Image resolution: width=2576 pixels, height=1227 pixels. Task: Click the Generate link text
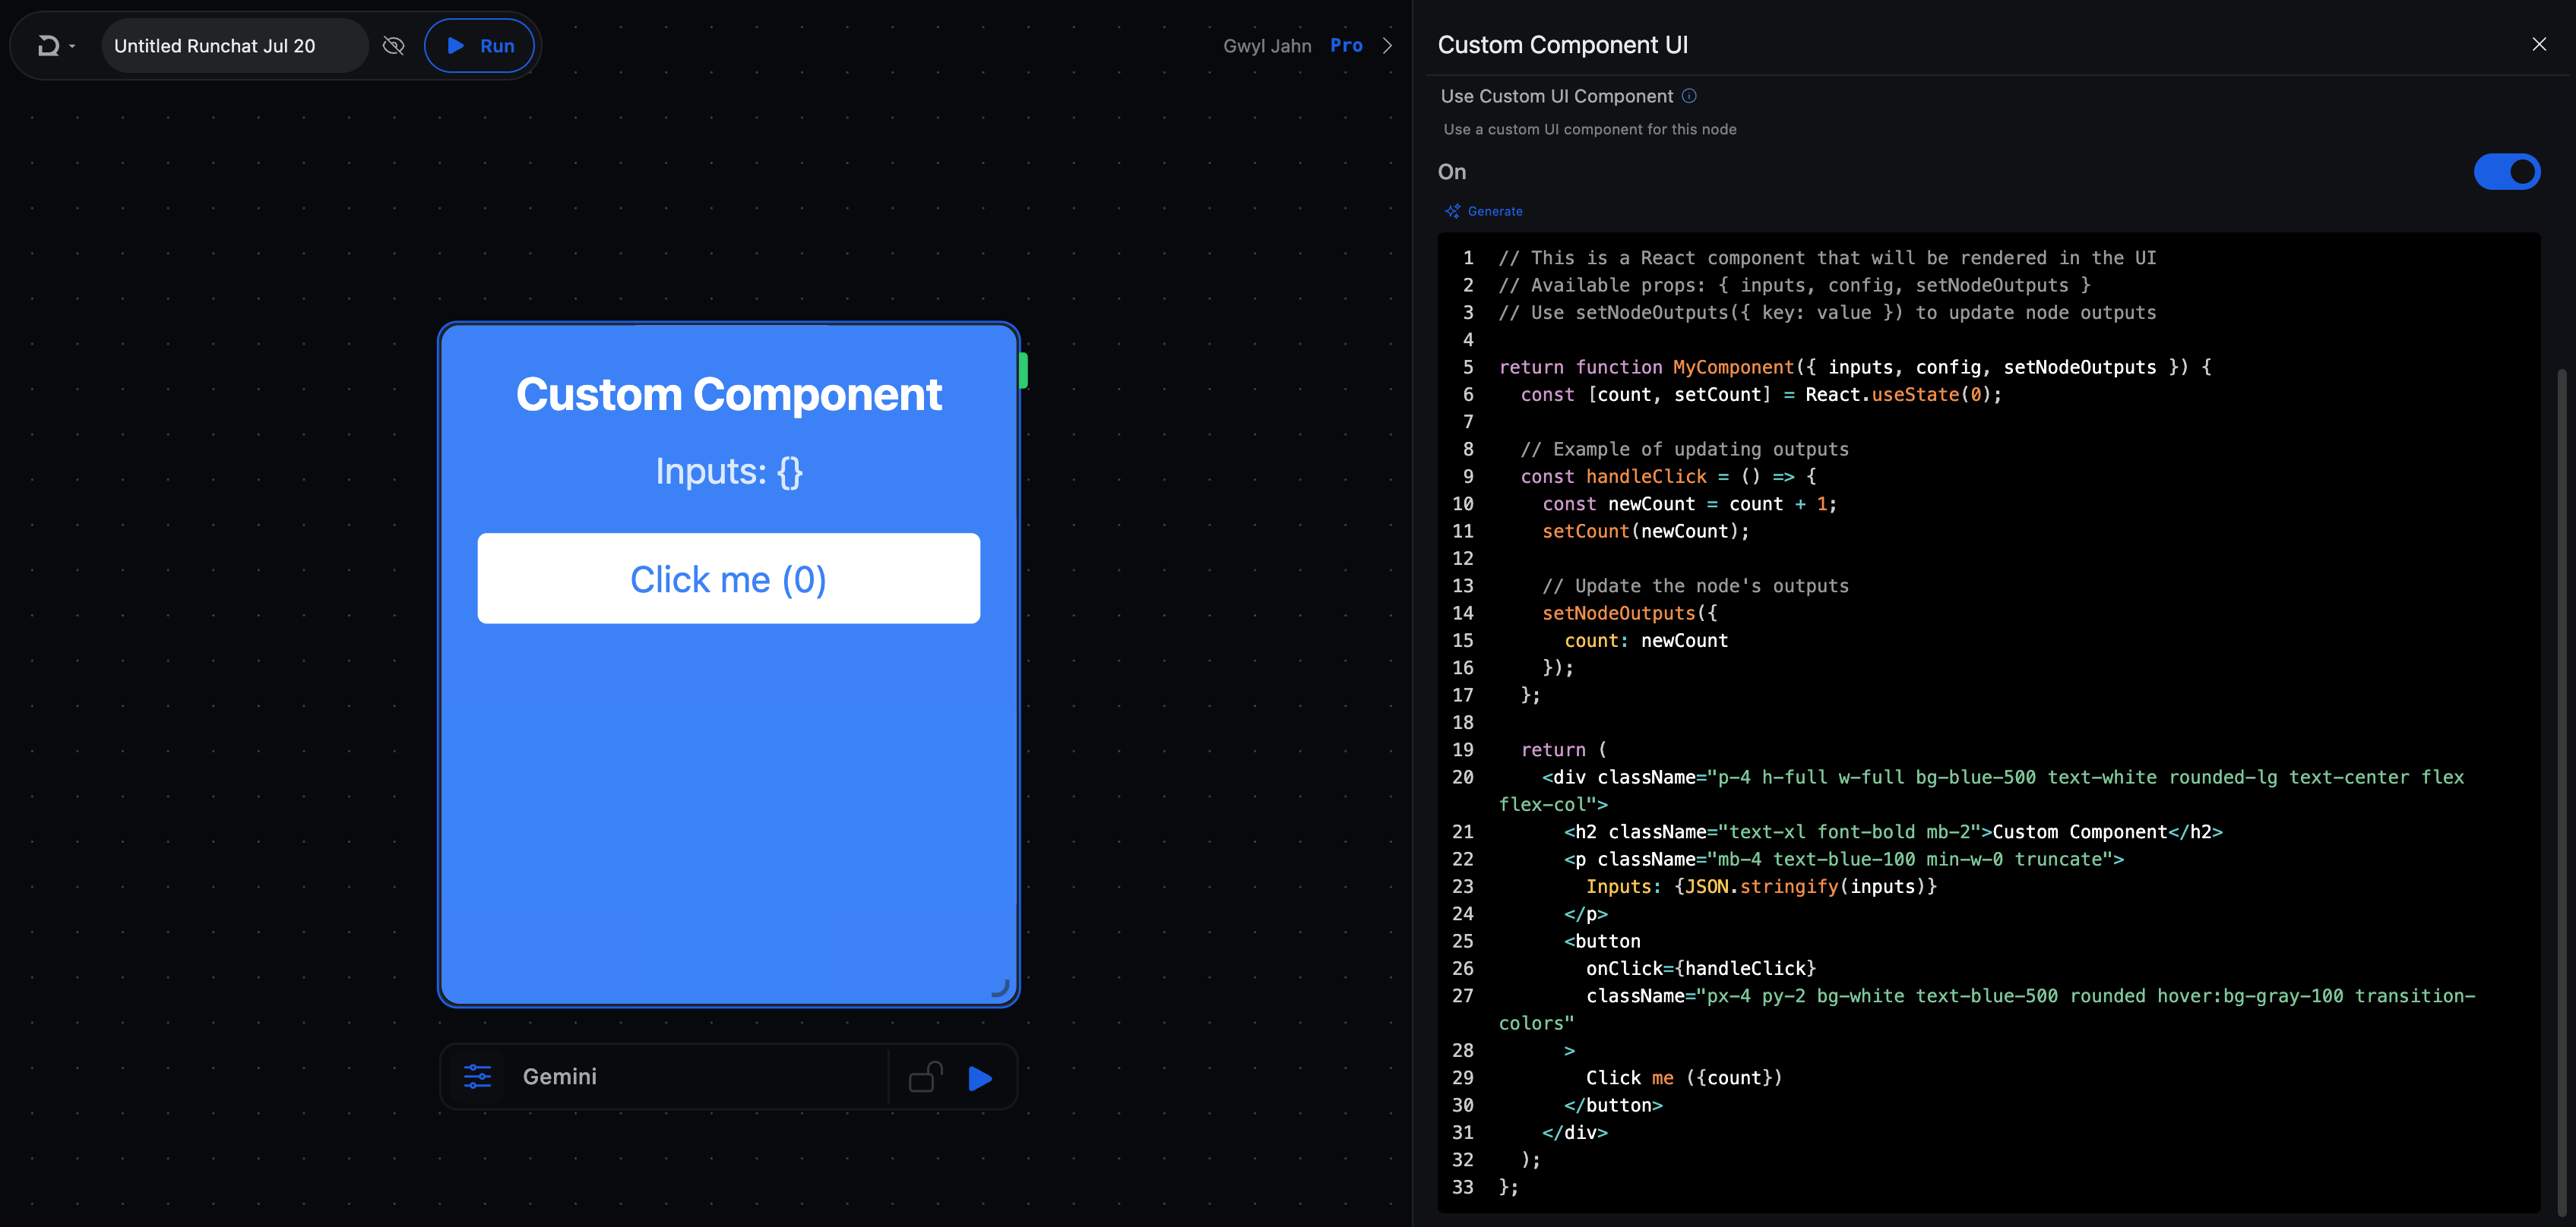(1495, 212)
